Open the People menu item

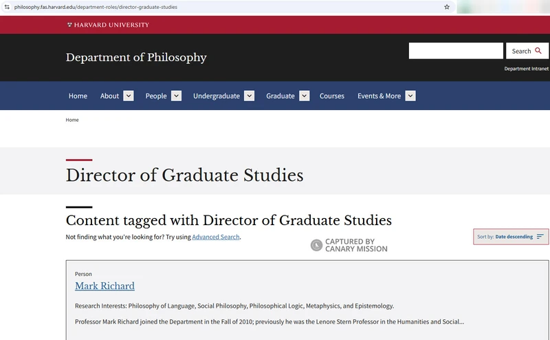pyautogui.click(x=156, y=96)
